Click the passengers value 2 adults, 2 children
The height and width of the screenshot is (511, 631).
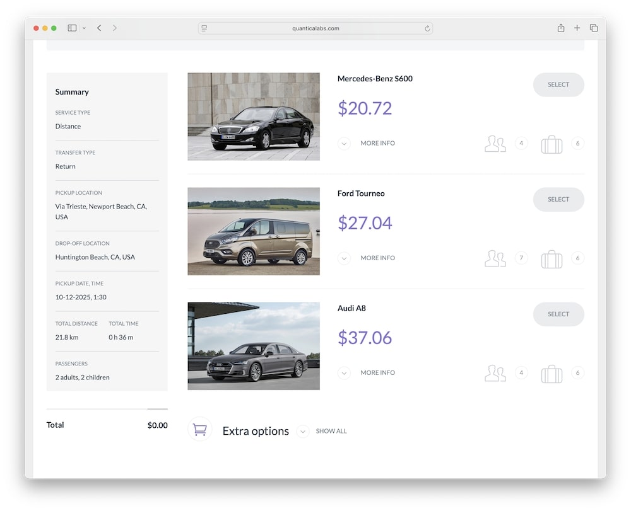(x=83, y=377)
